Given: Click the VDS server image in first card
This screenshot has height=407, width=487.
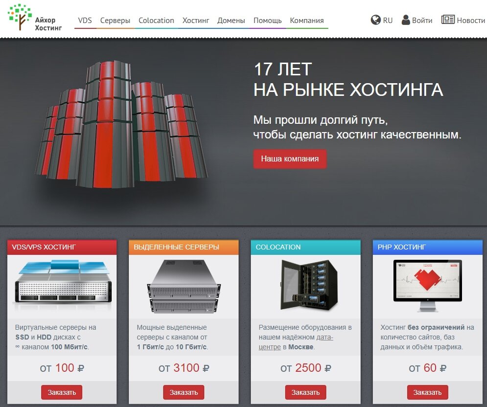Looking at the screenshot, I should click(x=63, y=284).
